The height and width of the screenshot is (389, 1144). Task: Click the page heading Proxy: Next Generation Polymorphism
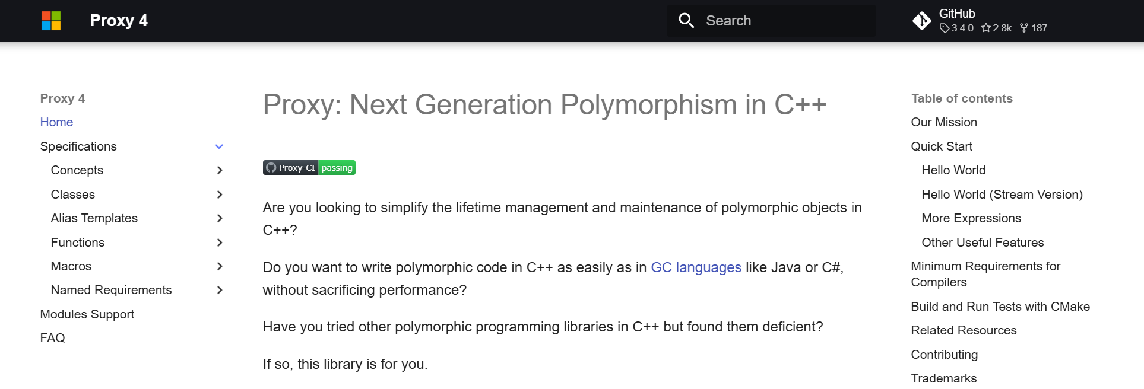tap(544, 105)
